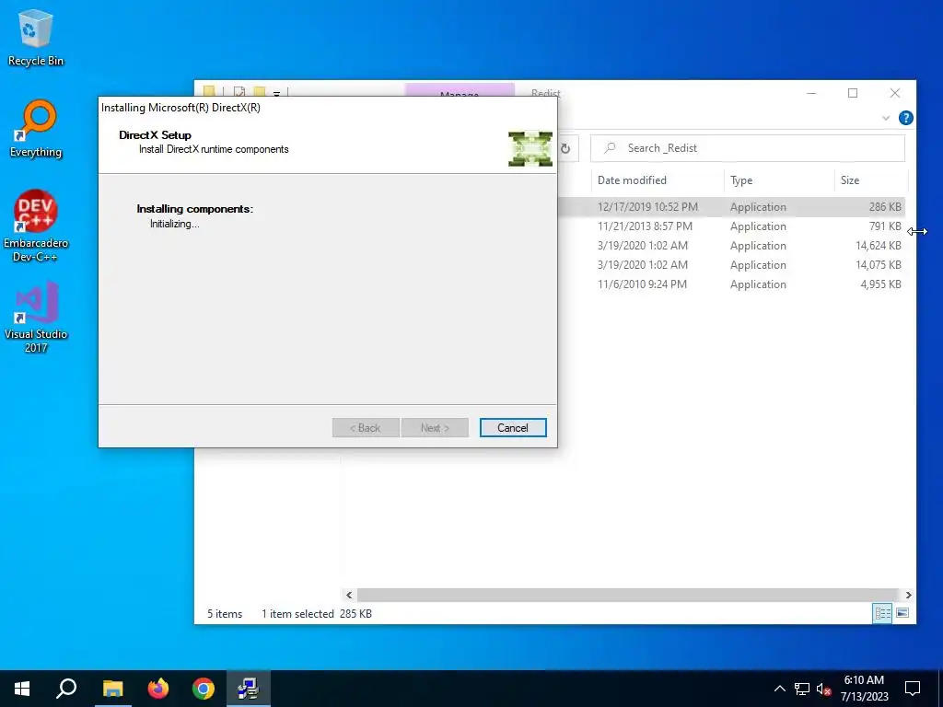This screenshot has width=943, height=707.
Task: Click the Search _Redist field
Action: pyautogui.click(x=748, y=148)
